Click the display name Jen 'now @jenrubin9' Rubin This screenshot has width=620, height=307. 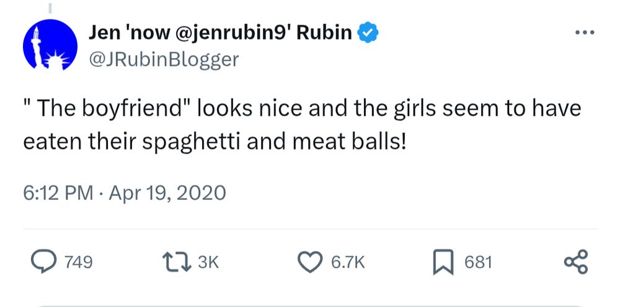[x=221, y=33]
